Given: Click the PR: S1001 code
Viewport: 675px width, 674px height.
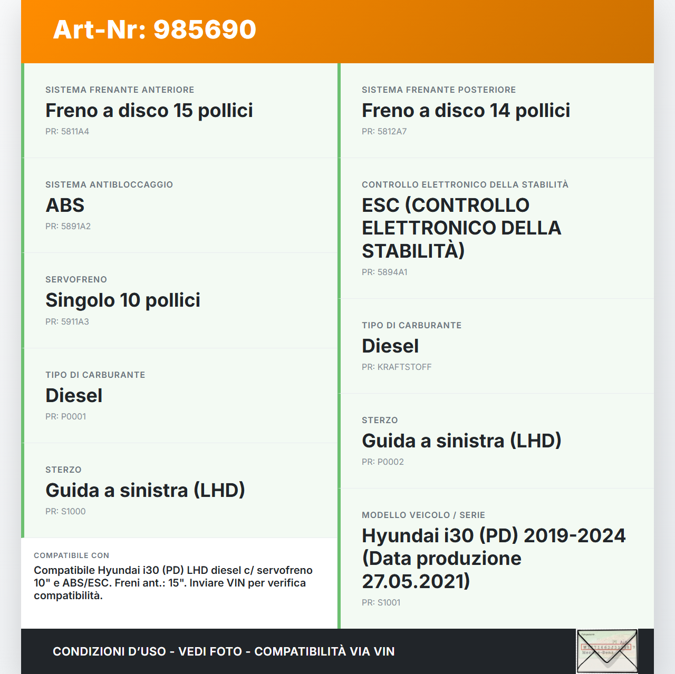Looking at the screenshot, I should 381,603.
